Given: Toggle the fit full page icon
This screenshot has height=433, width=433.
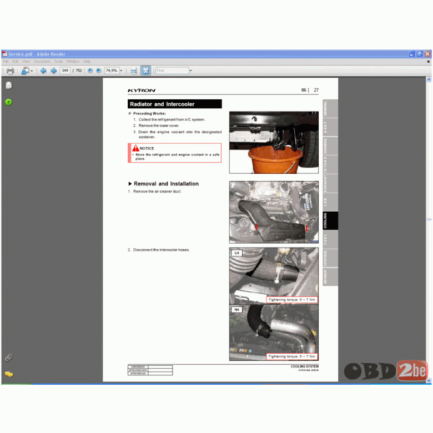Looking at the screenshot, I should (145, 71).
